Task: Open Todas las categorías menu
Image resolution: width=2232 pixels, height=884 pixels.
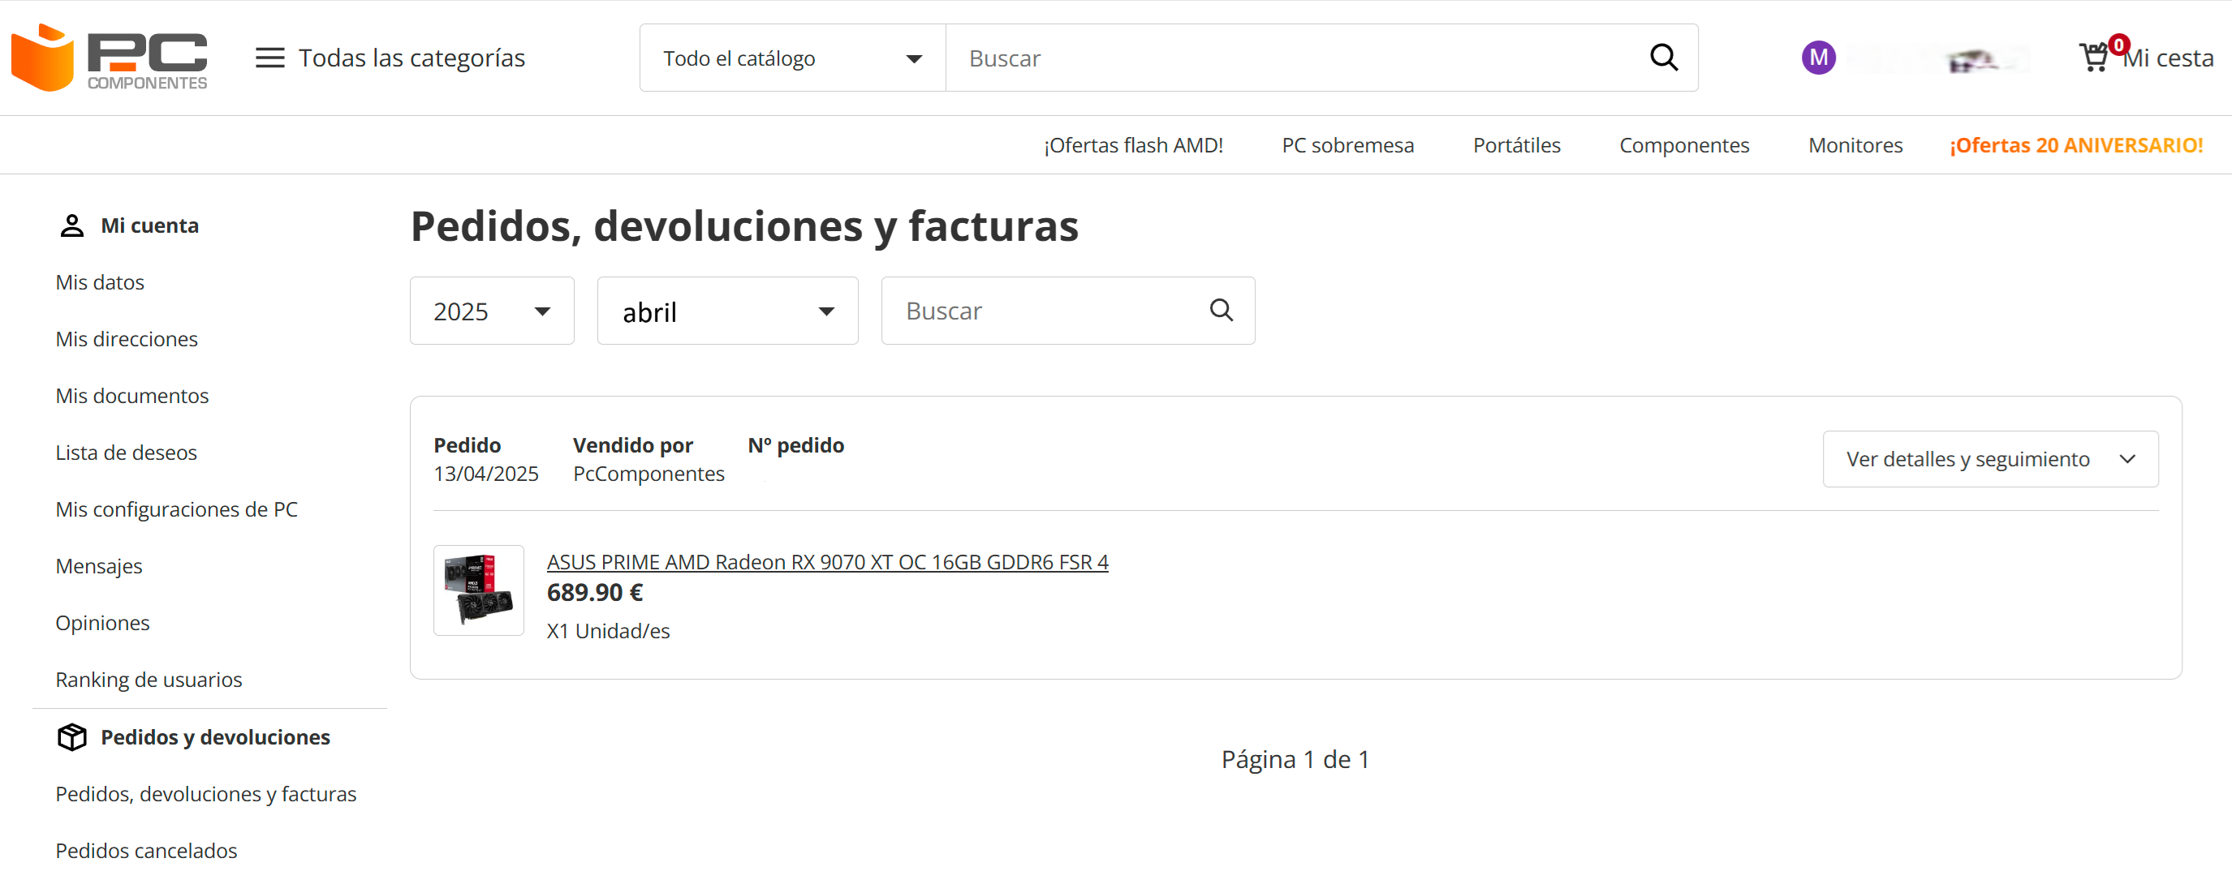Action: [411, 58]
